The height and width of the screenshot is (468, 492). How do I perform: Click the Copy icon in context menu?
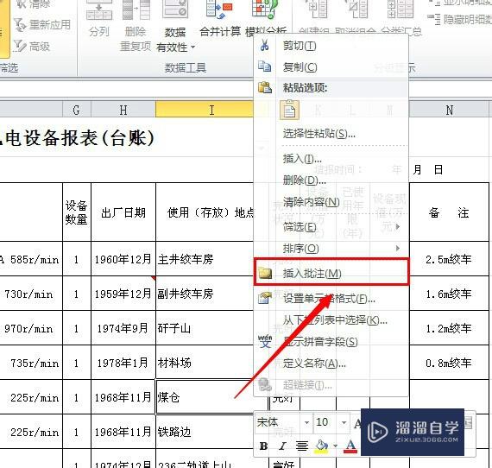coord(264,66)
